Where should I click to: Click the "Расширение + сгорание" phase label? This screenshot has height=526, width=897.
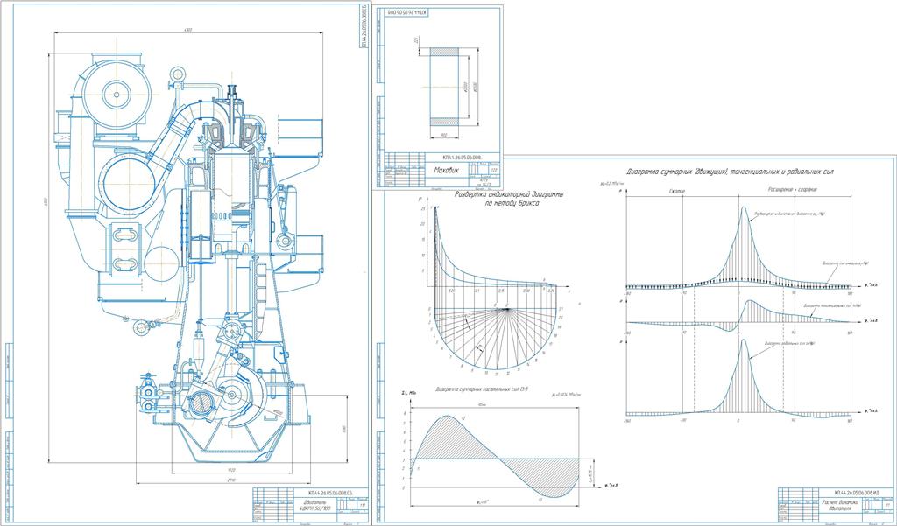792,189
